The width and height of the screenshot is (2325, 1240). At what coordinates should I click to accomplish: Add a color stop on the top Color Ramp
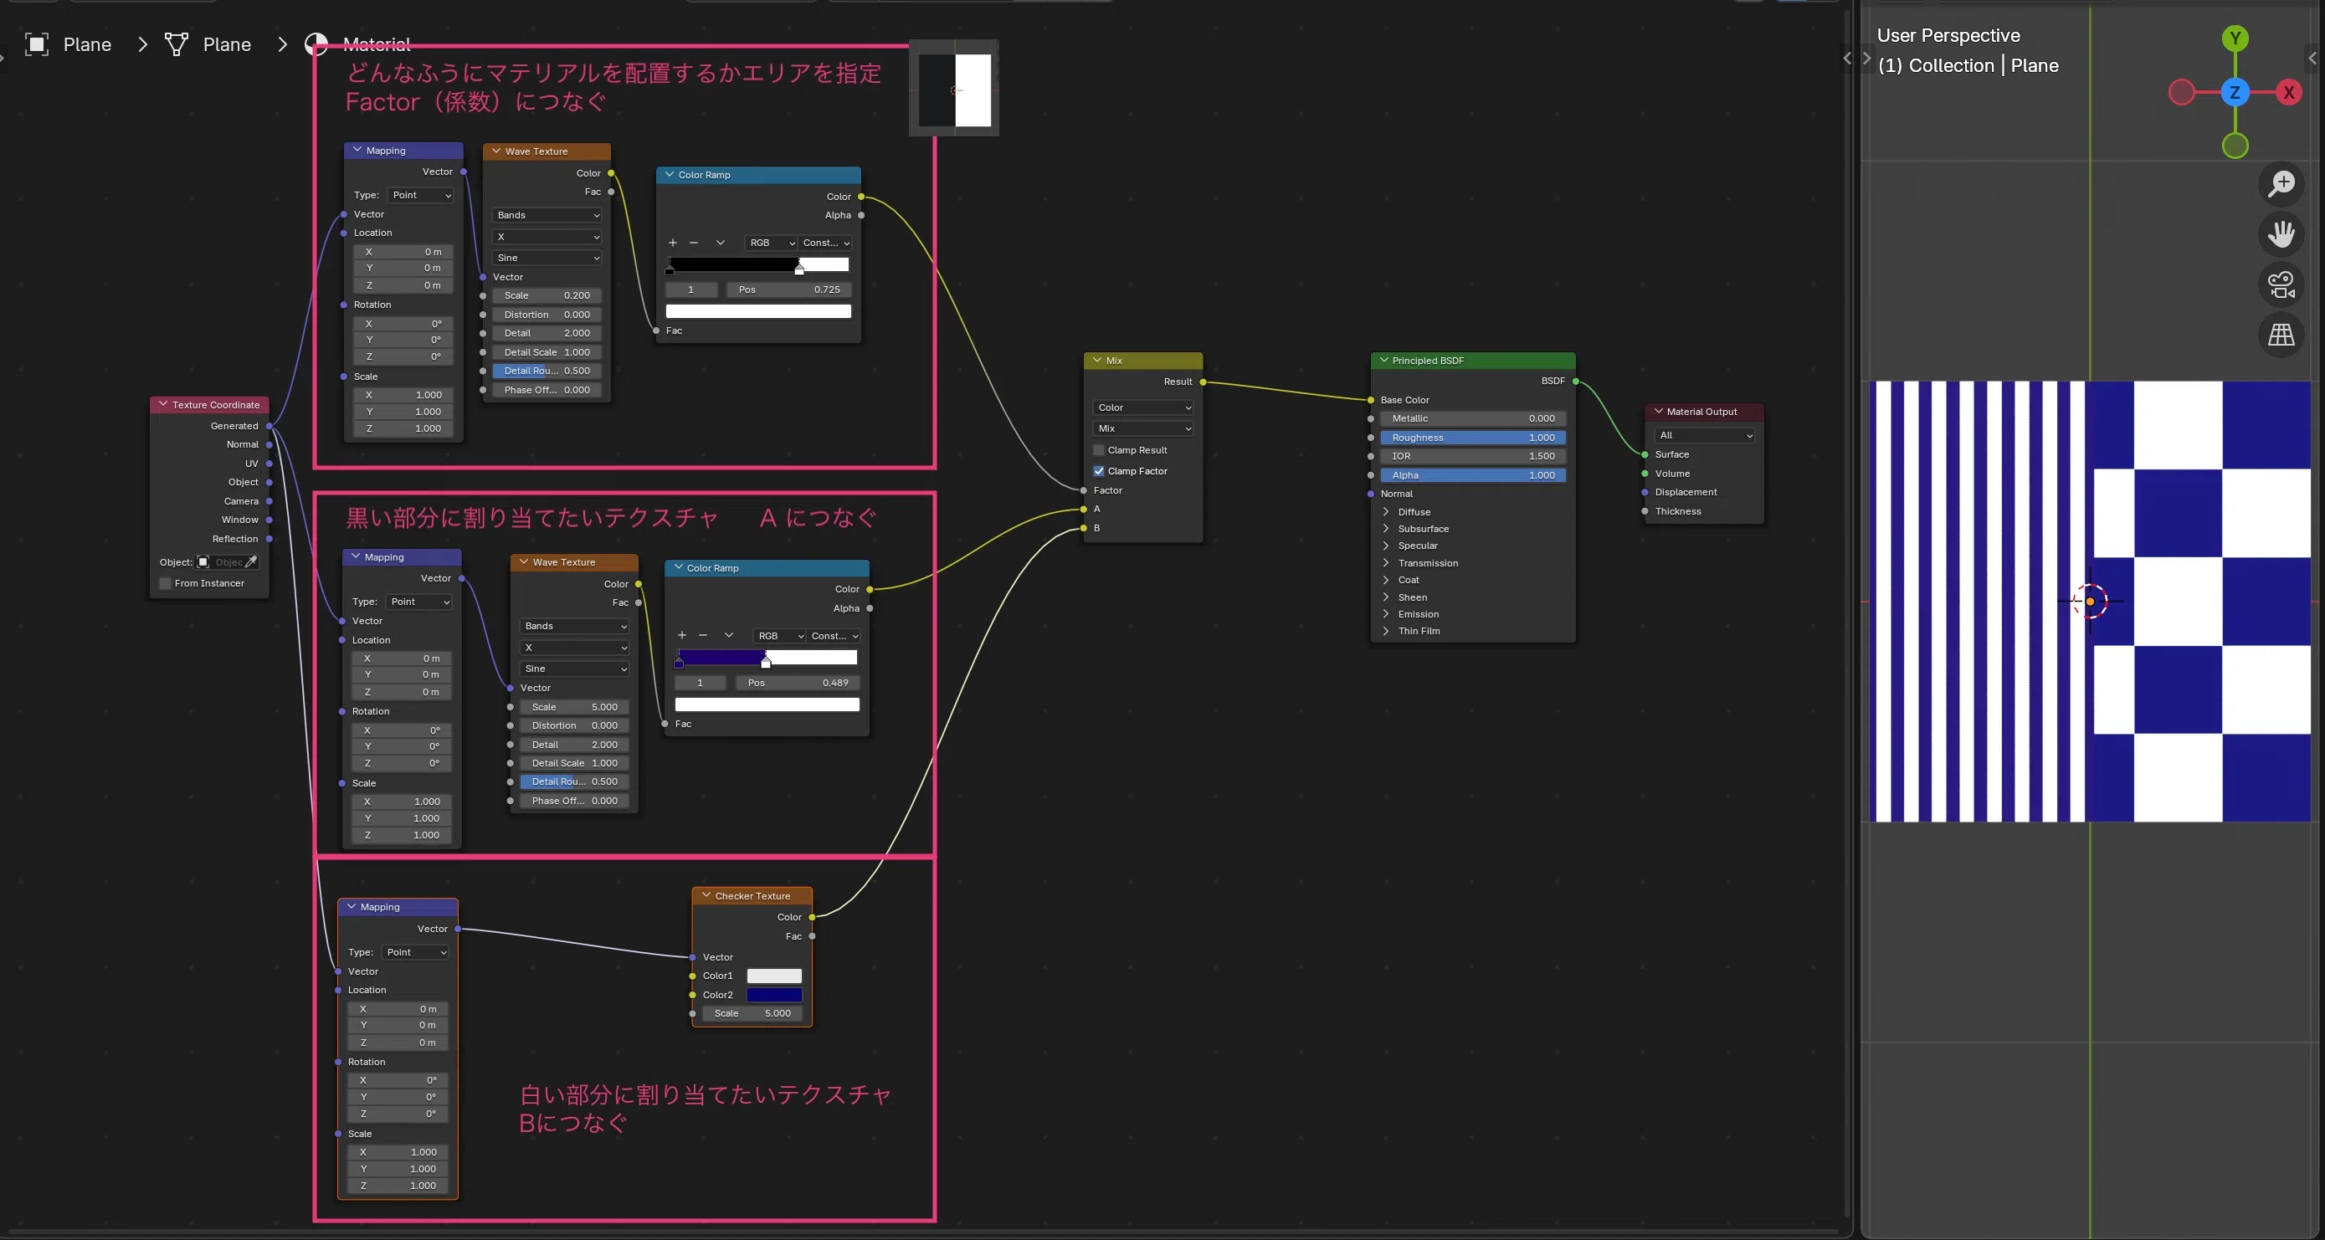[x=672, y=243]
